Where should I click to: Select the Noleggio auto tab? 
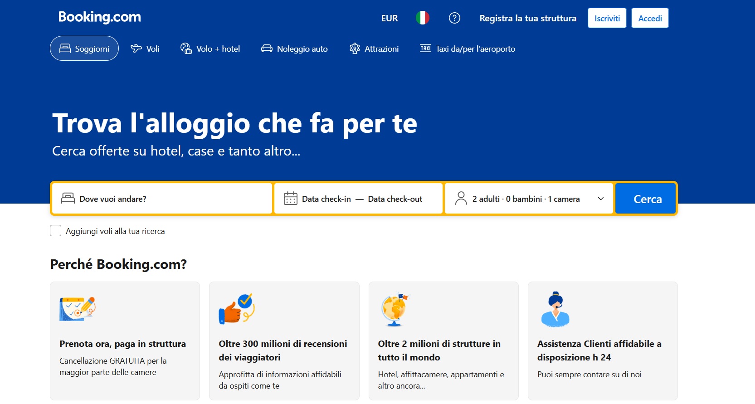(294, 49)
